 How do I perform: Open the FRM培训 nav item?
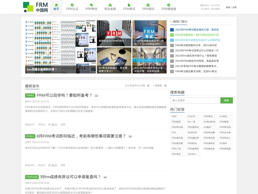point(148,7)
